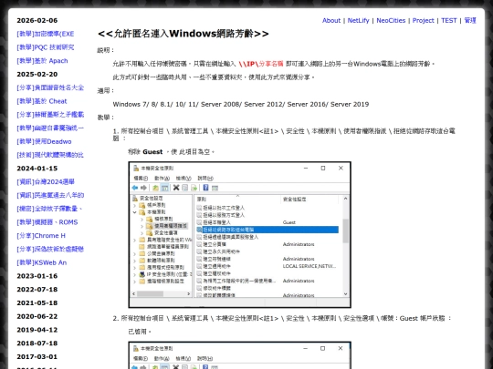Click the red \\IP\ share path text
Viewport: 493px width, 369px height.
(x=261, y=64)
